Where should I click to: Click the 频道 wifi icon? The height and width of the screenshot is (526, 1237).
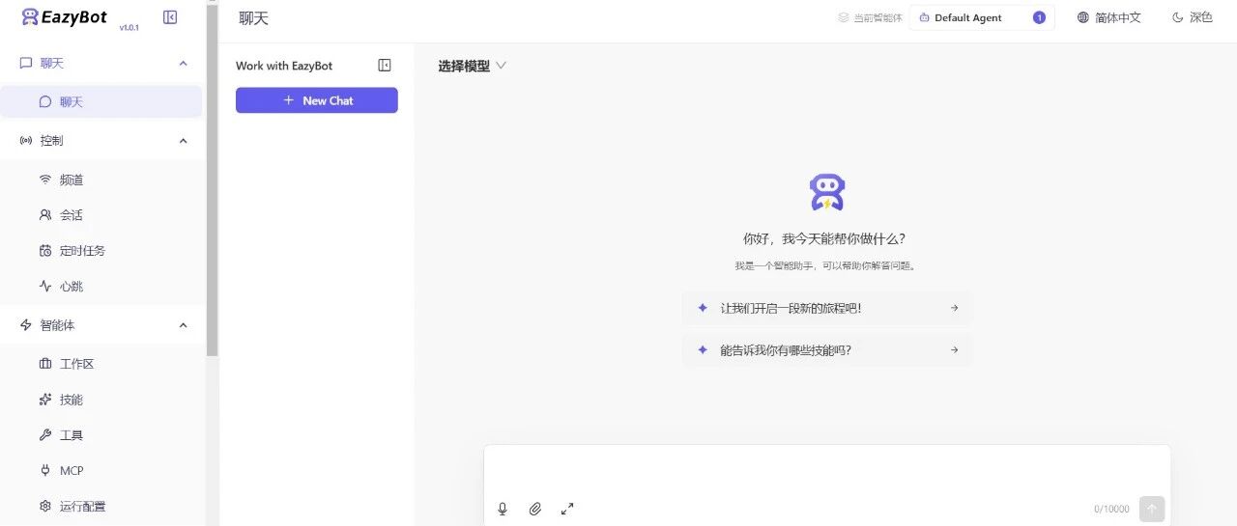pyautogui.click(x=45, y=180)
